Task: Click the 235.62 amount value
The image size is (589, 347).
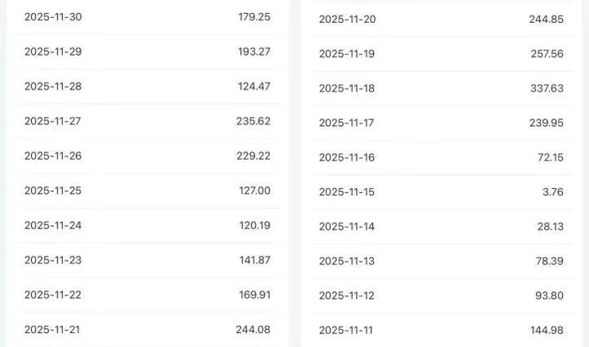Action: (x=254, y=121)
